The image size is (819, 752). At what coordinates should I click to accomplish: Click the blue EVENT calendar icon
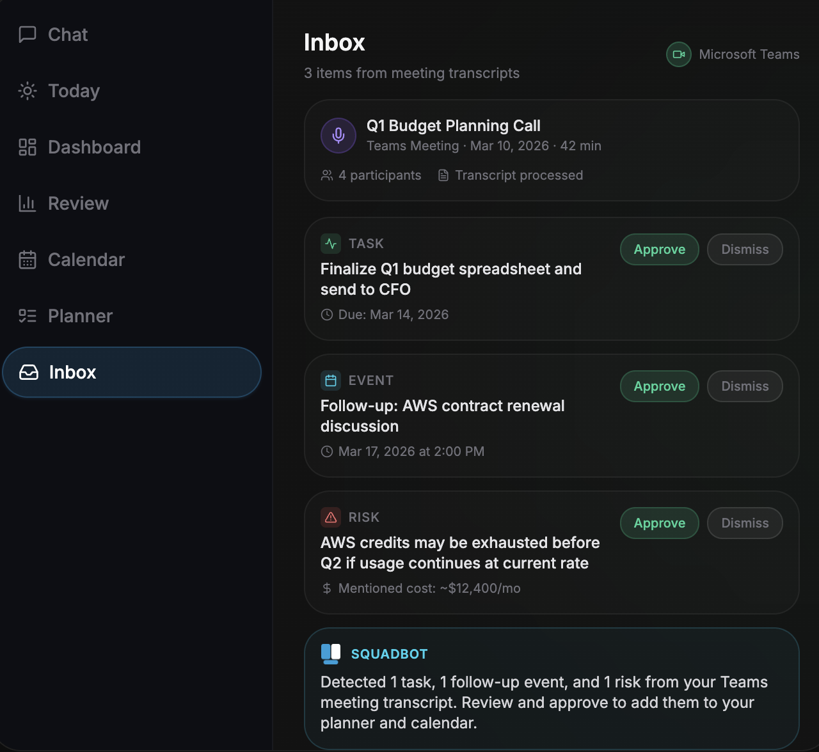click(x=331, y=380)
